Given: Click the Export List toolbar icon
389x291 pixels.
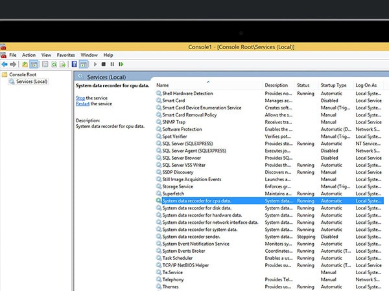Looking at the screenshot, I should (62, 64).
